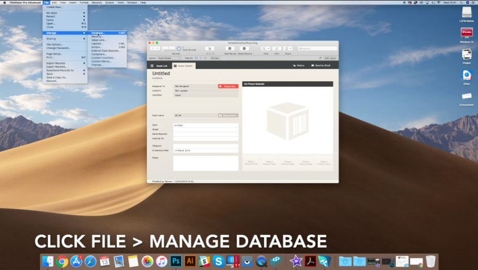Choose Themes... in Manage submenu
Image resolution: width=478 pixels, height=270 pixels.
click(x=107, y=65)
